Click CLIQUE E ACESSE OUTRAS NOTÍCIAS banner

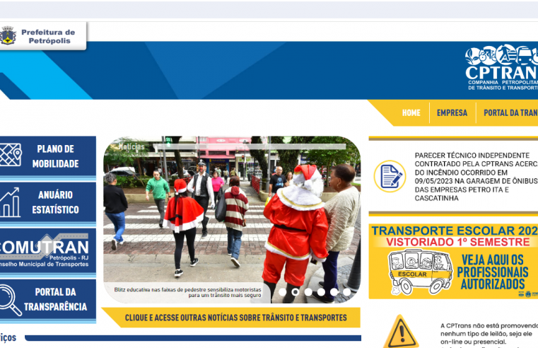(232, 318)
